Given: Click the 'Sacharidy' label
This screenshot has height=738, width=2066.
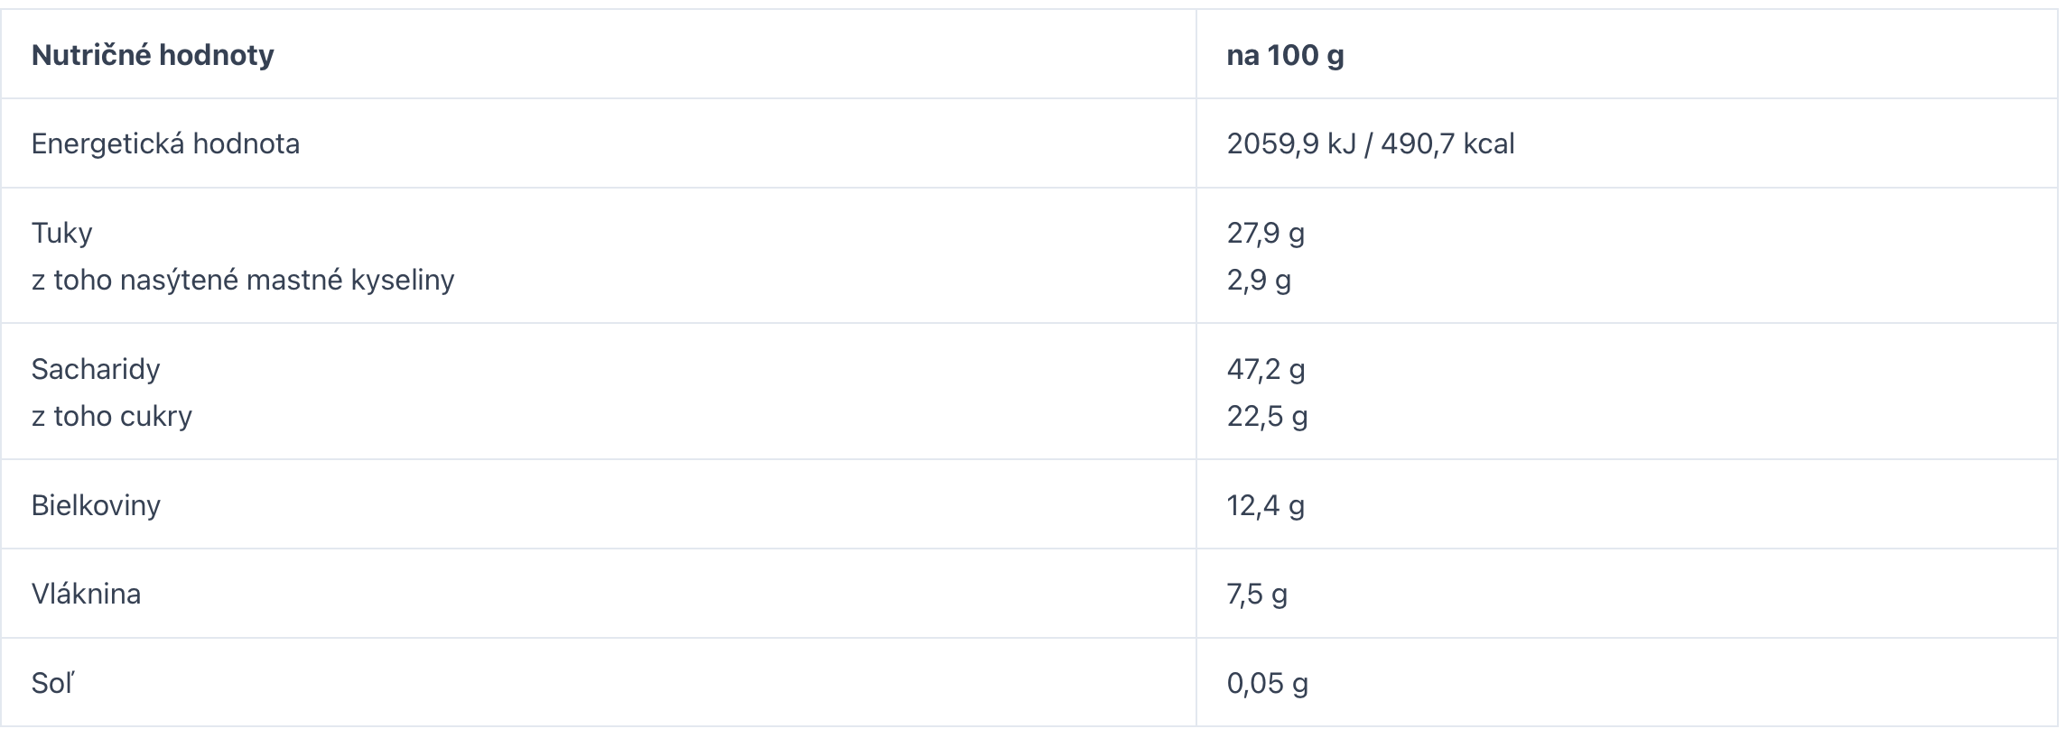Looking at the screenshot, I should 96,368.
